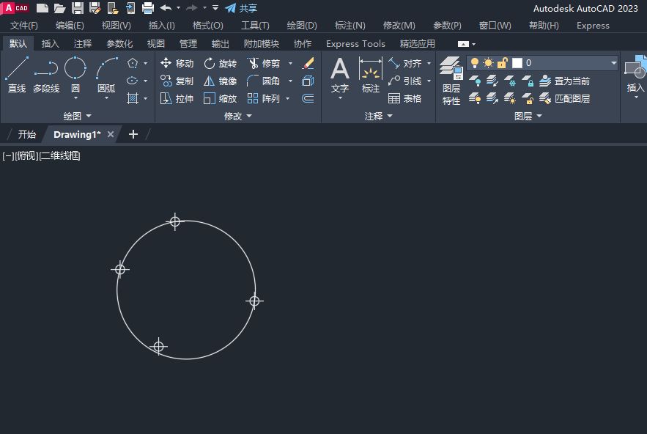
Task: Click the Erase tool icon
Action: 308,63
